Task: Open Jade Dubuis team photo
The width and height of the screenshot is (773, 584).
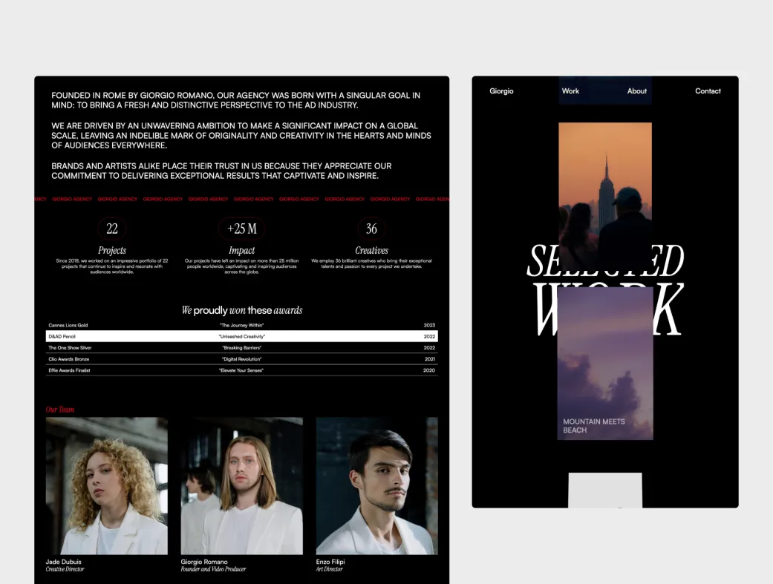Action: pos(107,485)
